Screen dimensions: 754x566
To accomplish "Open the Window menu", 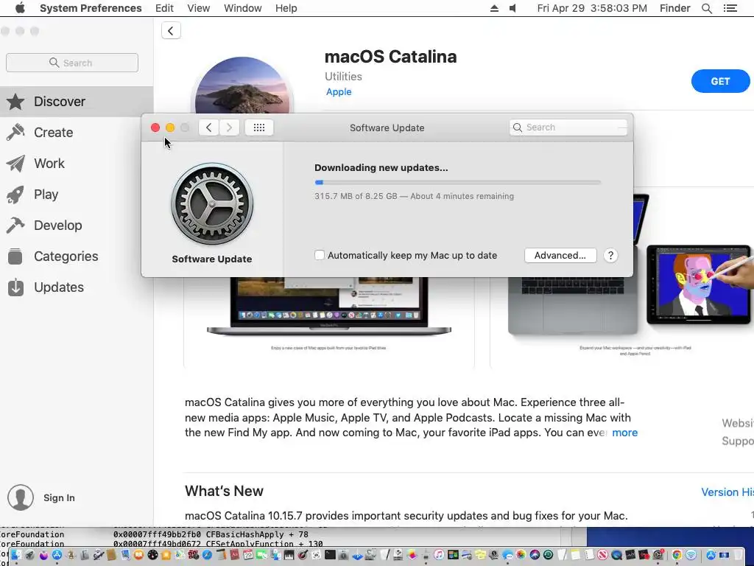I will point(243,8).
